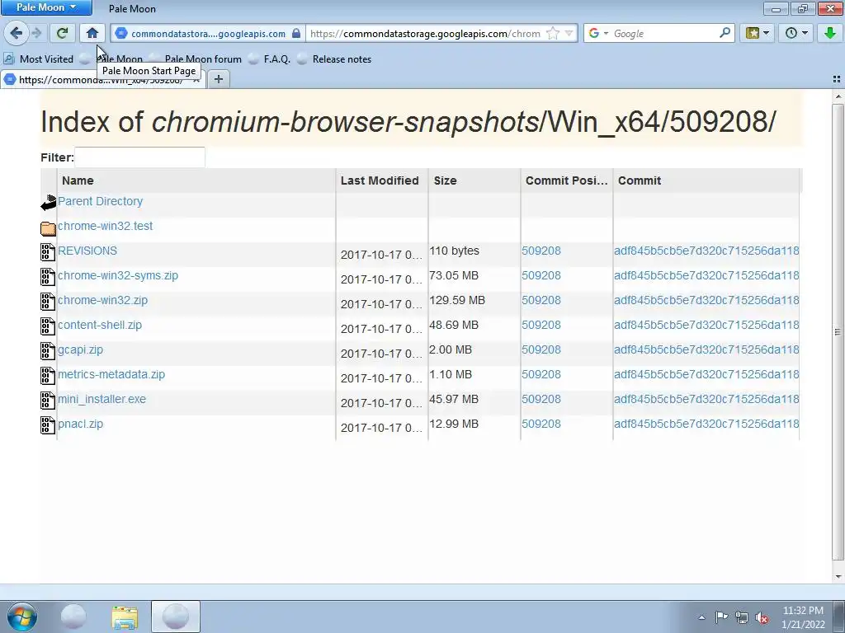
Task: Show hidden tray icons arrow
Action: coord(701,617)
